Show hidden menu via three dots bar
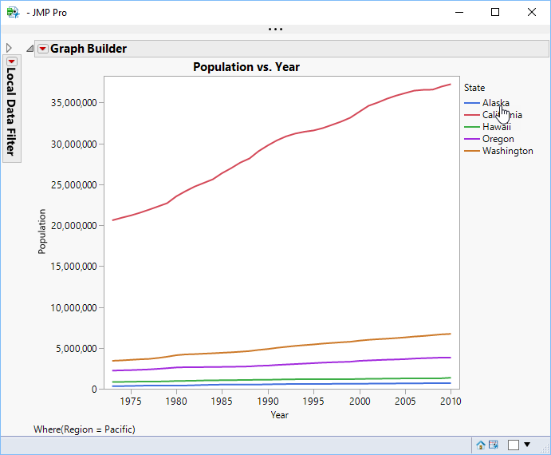 pyautogui.click(x=275, y=30)
